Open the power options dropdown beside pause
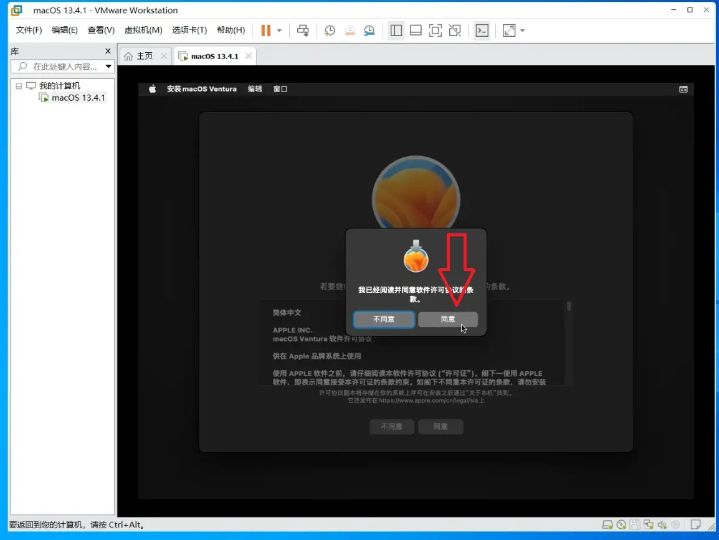The width and height of the screenshot is (719, 540). pyautogui.click(x=279, y=30)
